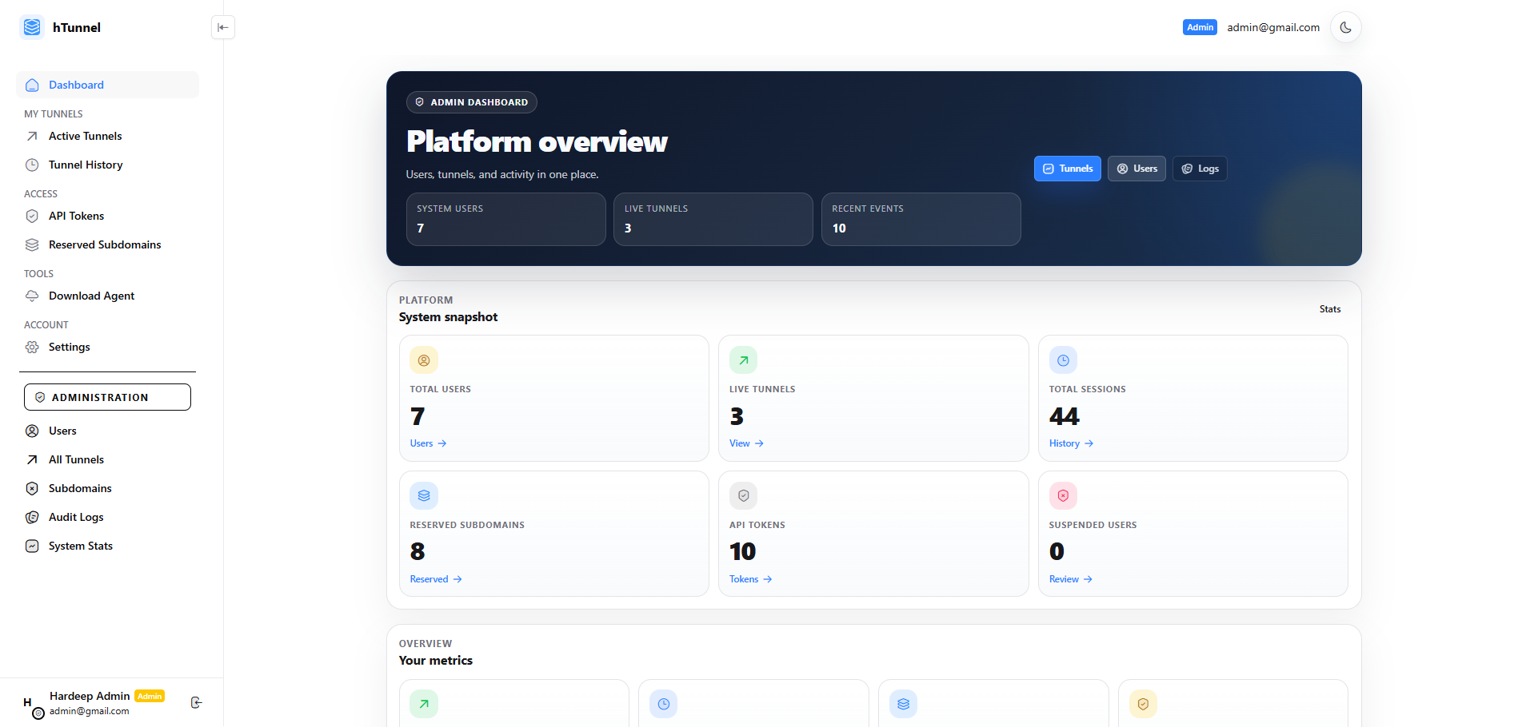Open the admin@gmail.com profile at bottom left
The width and height of the screenshot is (1522, 727).
tap(88, 710)
